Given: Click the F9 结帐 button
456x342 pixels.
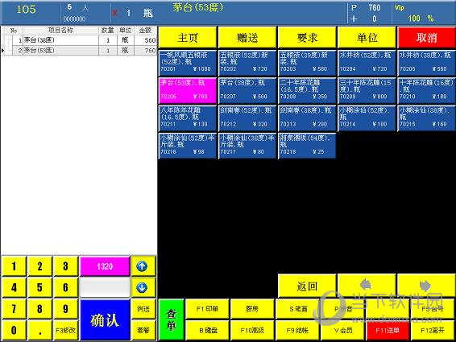Looking at the screenshot, I should 297,330.
